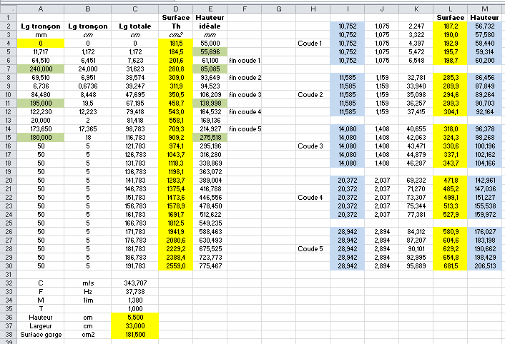Click green cell 85,085
Image resolution: width=505 pixels, height=344 pixels.
coord(210,69)
